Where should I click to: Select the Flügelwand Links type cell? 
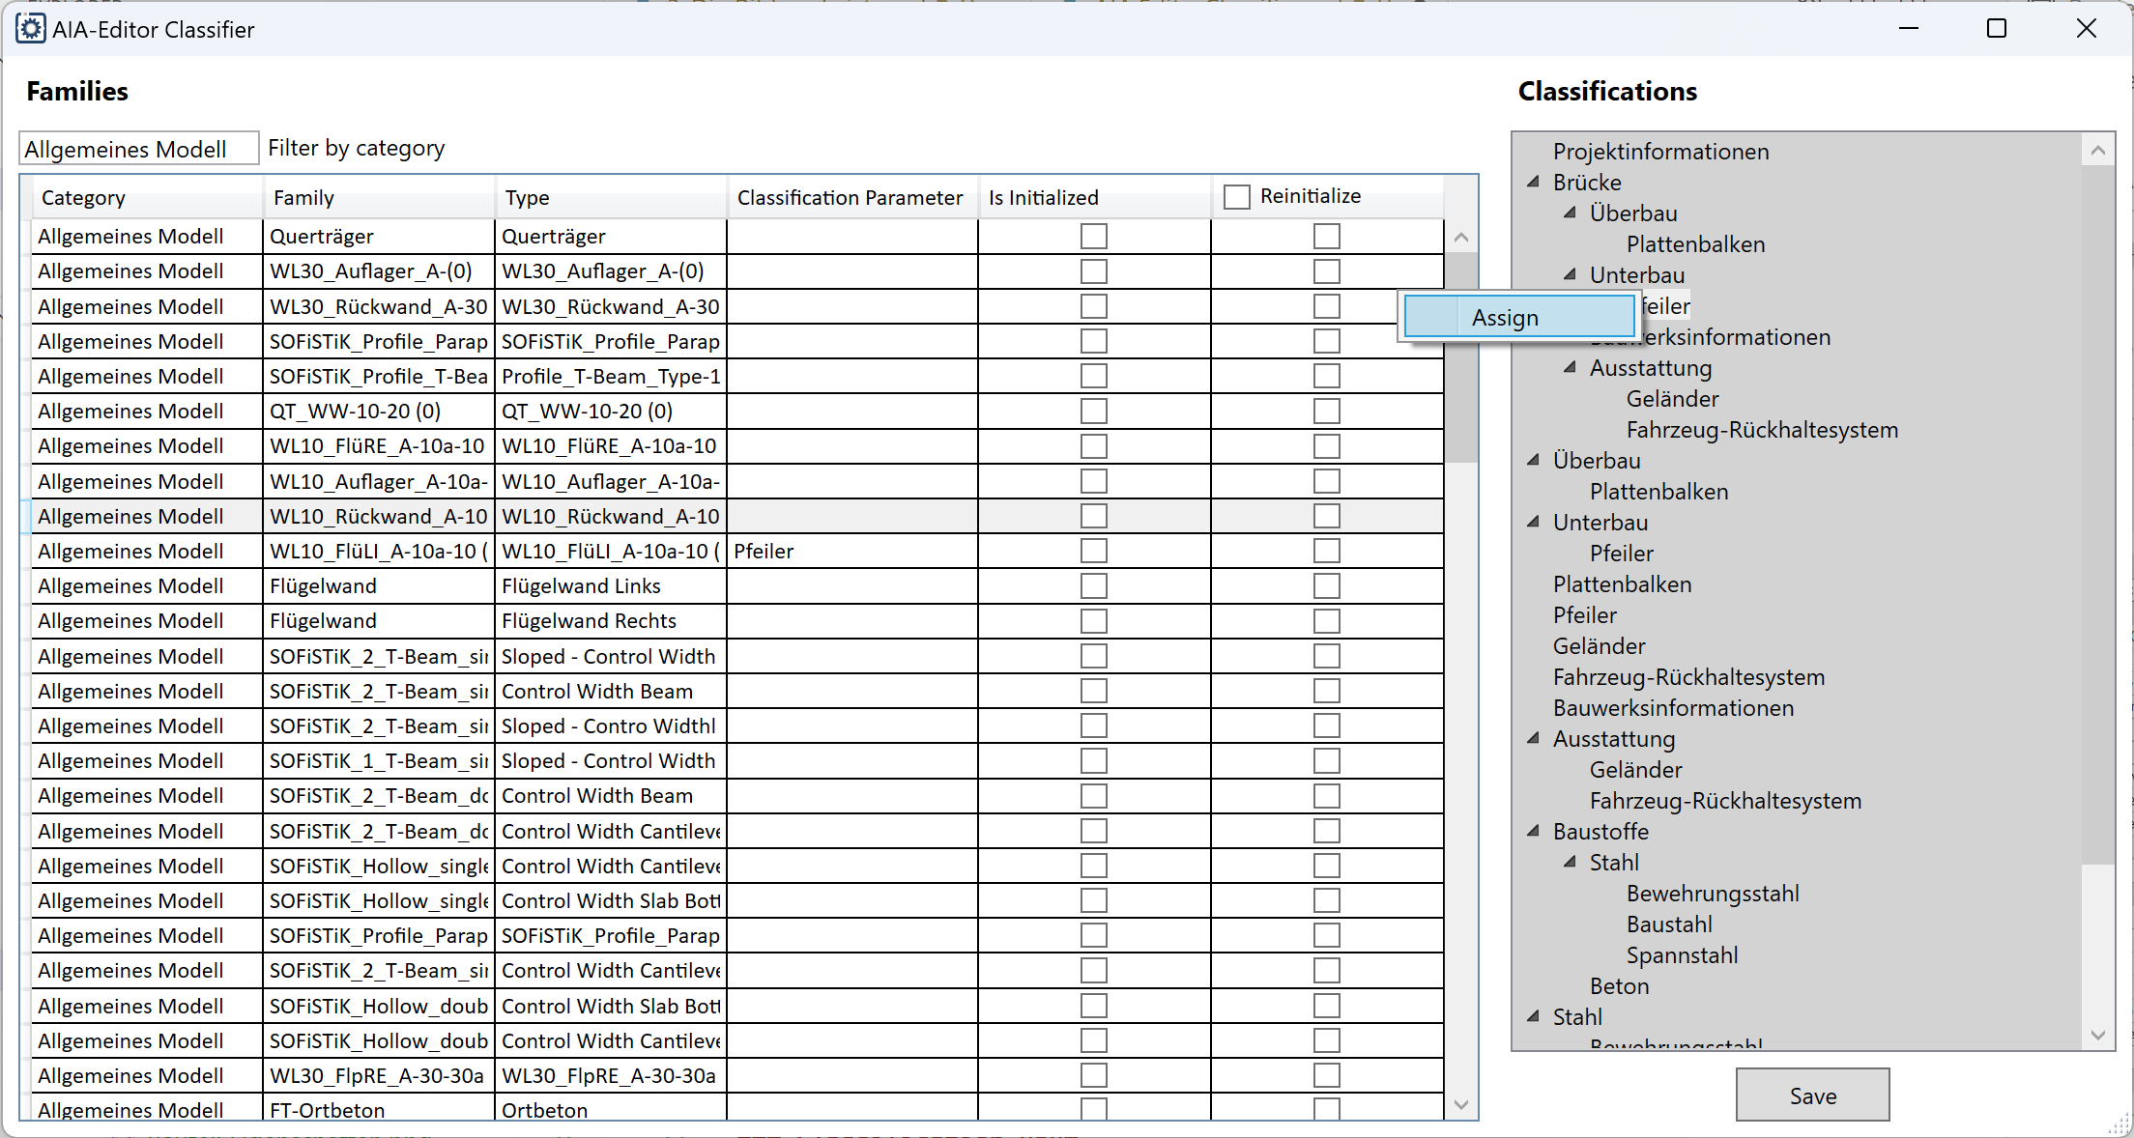click(611, 586)
